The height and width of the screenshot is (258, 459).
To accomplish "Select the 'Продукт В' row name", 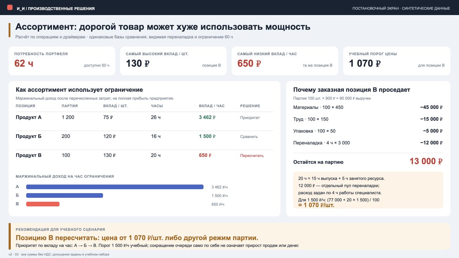I will pyautogui.click(x=29, y=155).
